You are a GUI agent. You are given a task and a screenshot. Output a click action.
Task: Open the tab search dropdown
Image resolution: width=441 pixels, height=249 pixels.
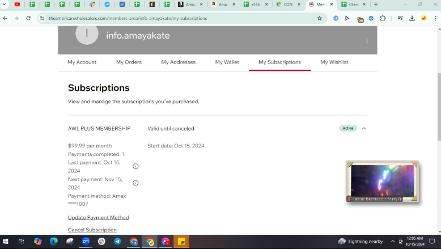click(x=4, y=4)
